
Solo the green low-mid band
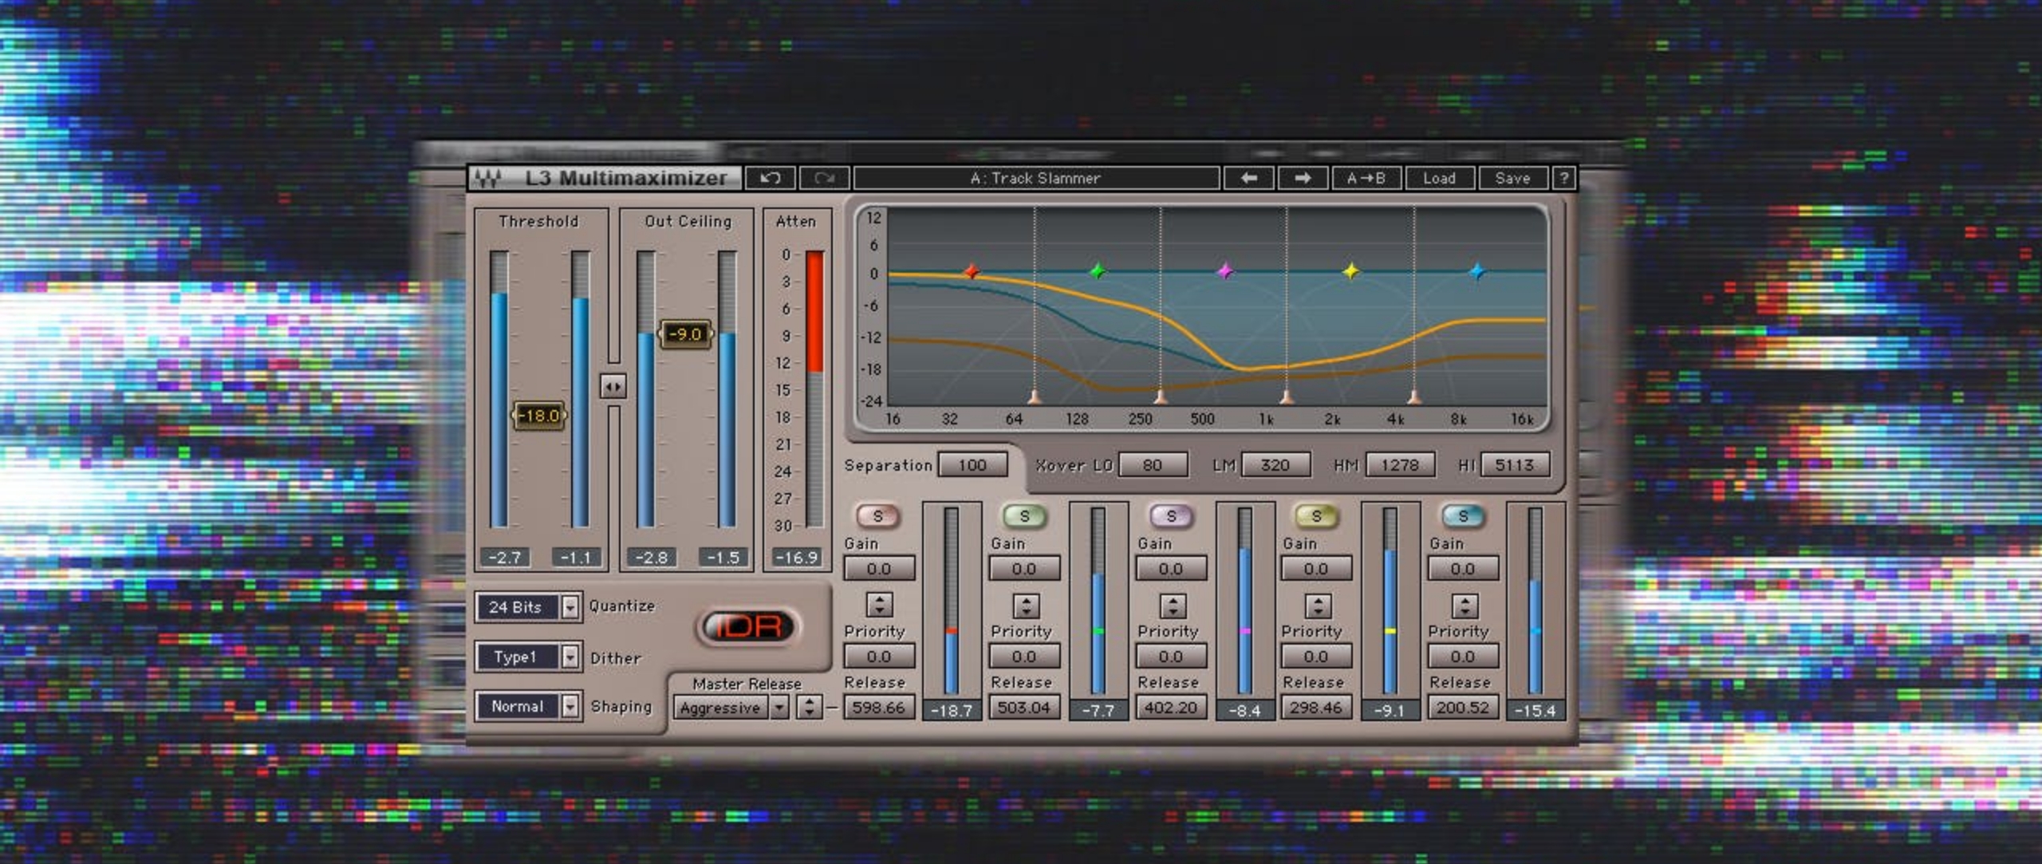click(x=1024, y=516)
